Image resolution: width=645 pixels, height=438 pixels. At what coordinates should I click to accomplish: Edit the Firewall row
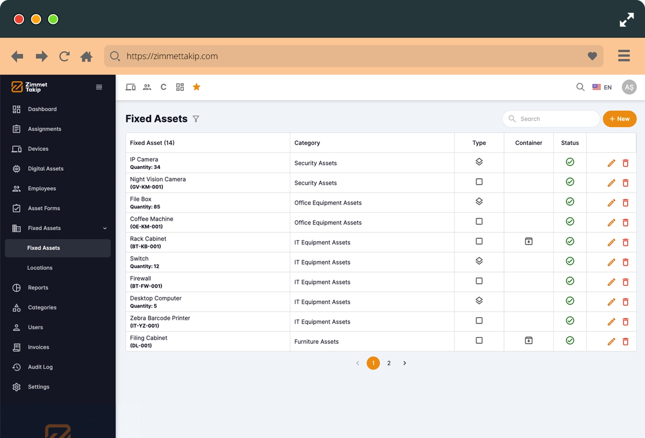(x=611, y=282)
